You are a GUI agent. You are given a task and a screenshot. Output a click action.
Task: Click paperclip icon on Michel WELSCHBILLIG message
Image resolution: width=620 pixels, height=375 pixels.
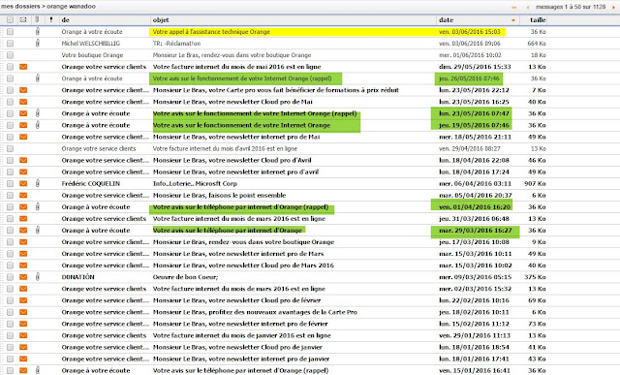(x=37, y=43)
